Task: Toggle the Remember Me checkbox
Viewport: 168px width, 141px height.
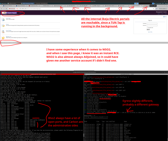Action: point(147,27)
